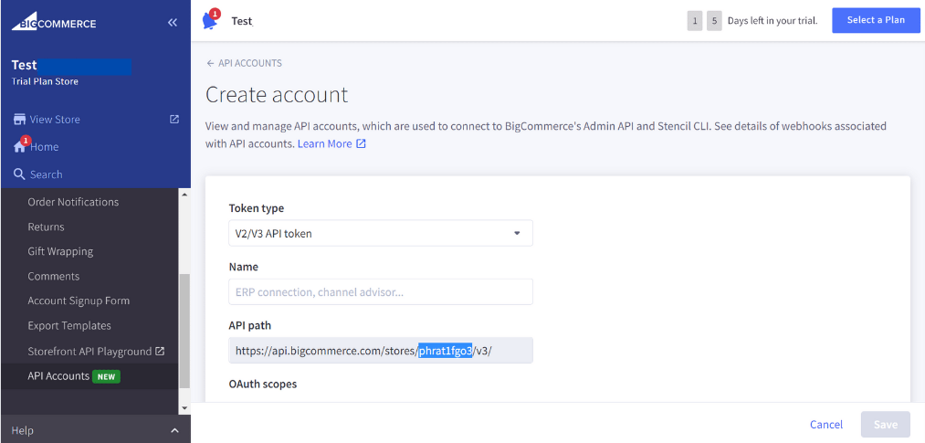Open Order Notifications in sidebar
The width and height of the screenshot is (925, 443).
pos(73,202)
